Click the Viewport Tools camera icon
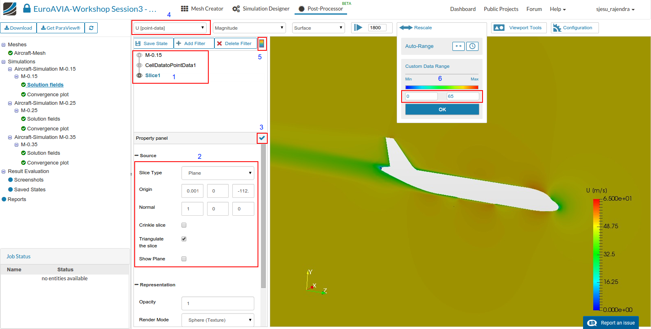651x329 pixels. pos(499,28)
